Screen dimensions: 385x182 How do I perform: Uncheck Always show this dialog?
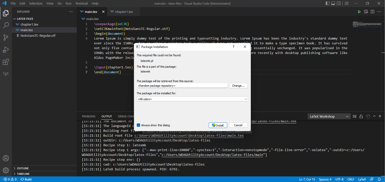tap(139, 125)
